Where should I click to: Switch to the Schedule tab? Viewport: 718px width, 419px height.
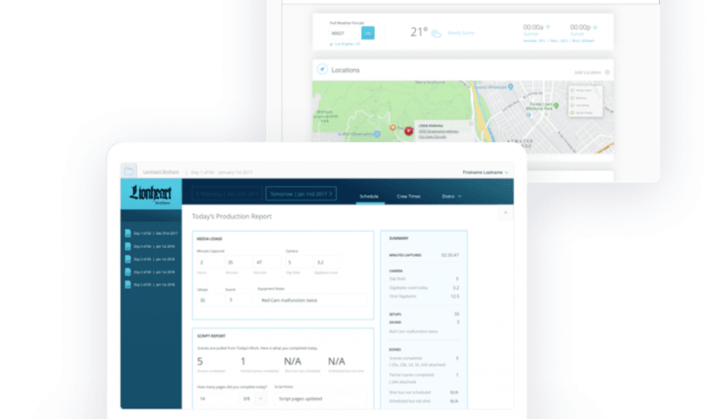[x=370, y=197]
